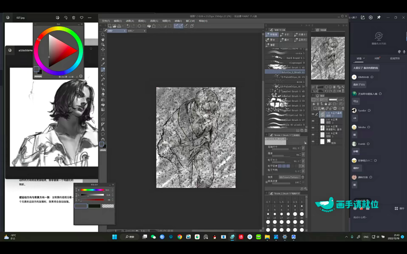Click the Undo arrow in command bar
The width and height of the screenshot is (407, 254).
128,26
